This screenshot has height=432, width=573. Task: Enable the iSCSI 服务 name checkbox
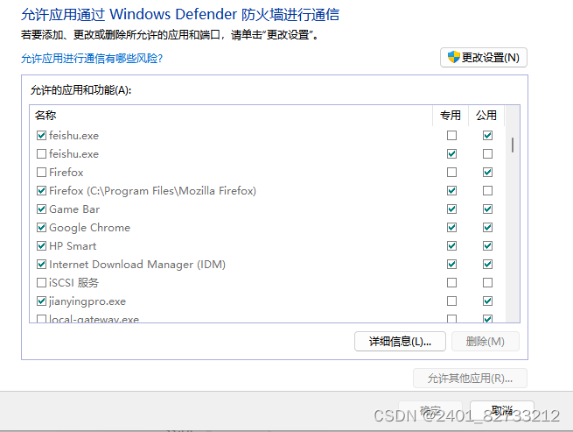(42, 283)
